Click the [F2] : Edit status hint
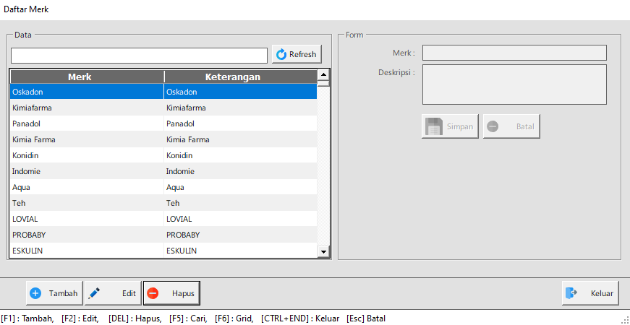Image resolution: width=630 pixels, height=325 pixels. (x=80, y=319)
